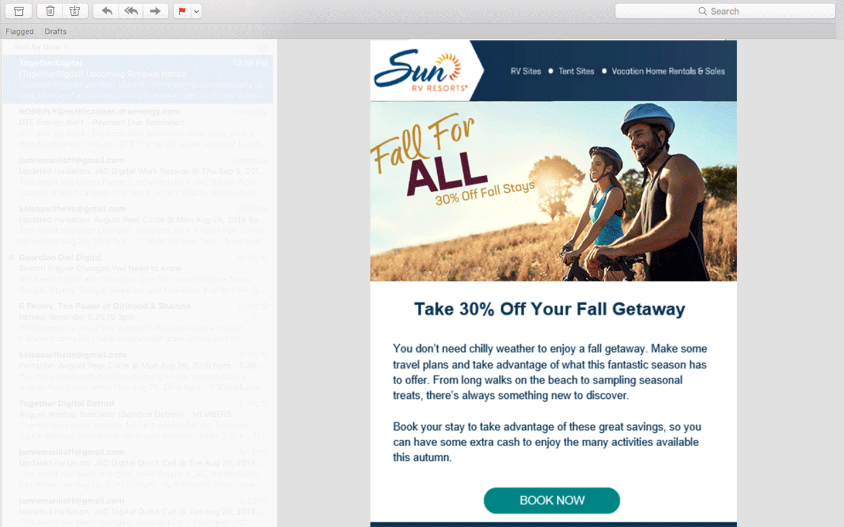Open flag color dropdown arrow
The width and height of the screenshot is (844, 527).
coord(196,11)
